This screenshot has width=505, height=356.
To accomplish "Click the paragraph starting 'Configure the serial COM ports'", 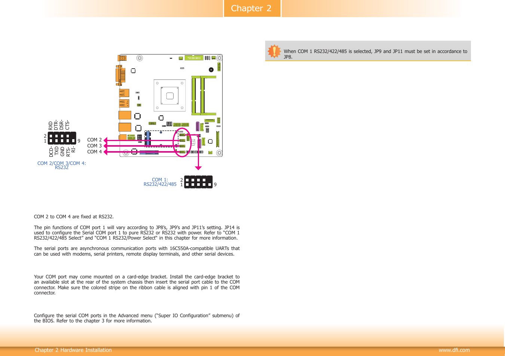I will 137,318.
